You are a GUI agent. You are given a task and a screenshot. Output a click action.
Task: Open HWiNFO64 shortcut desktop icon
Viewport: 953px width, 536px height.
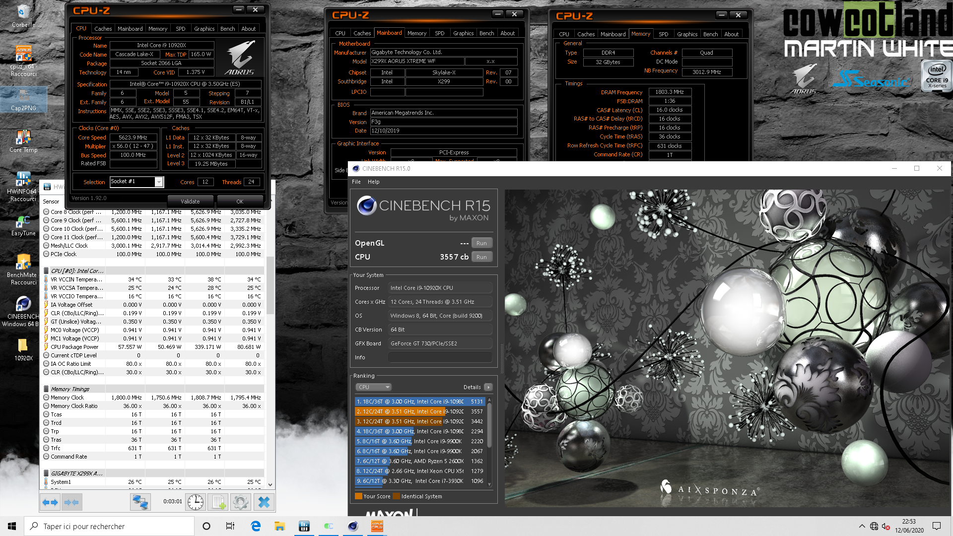23,187
